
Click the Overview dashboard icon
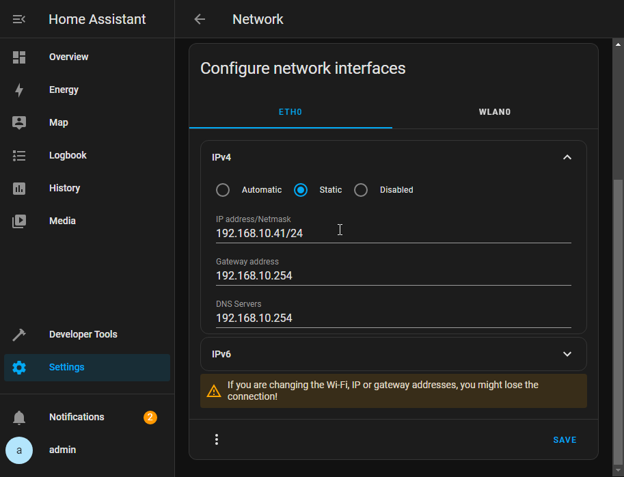(19, 57)
